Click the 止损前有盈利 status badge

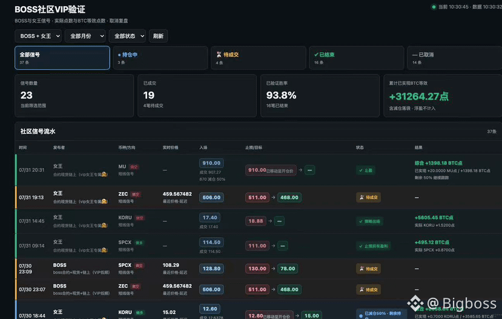[x=374, y=246]
